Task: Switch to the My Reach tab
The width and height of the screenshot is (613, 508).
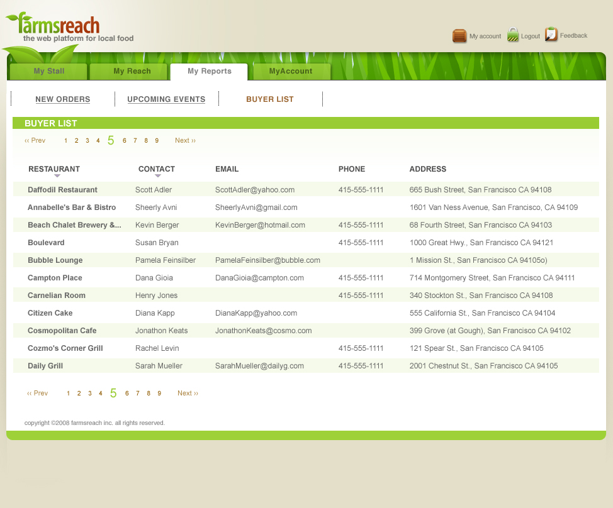Action: pyautogui.click(x=132, y=72)
